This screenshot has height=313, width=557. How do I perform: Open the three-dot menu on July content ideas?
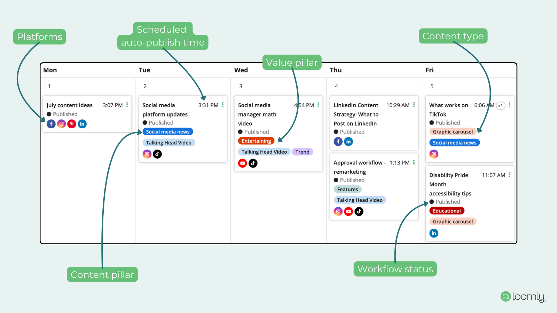click(x=127, y=105)
